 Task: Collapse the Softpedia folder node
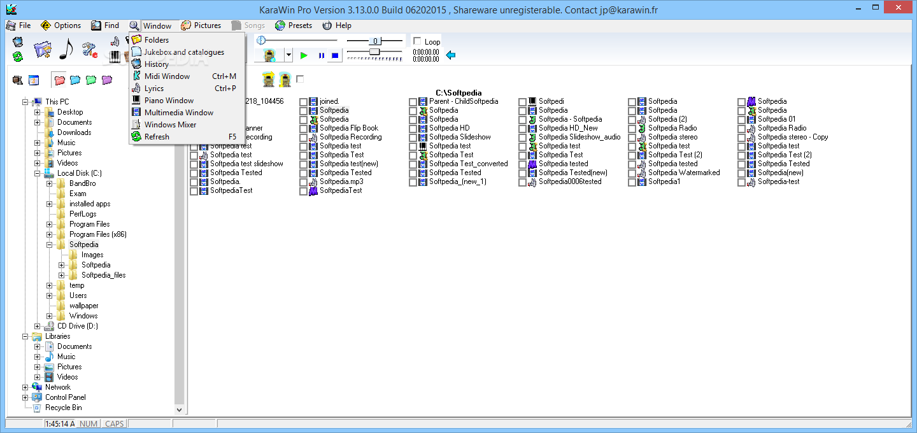coord(50,245)
